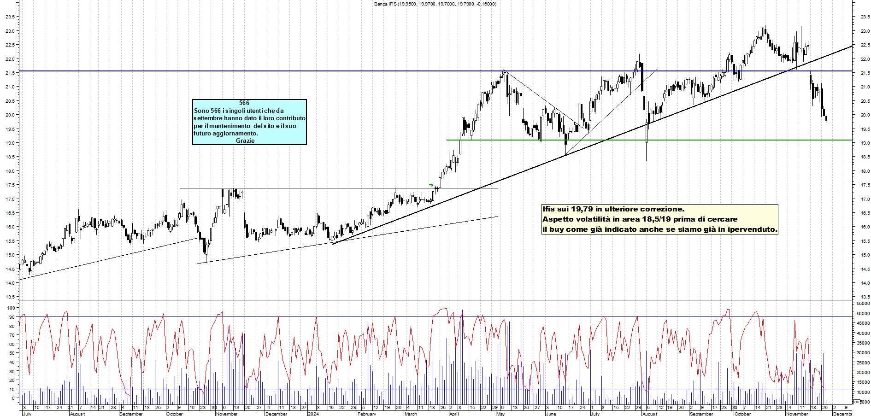Click the 'June' month label
Screen dimensions: 871x416
tap(551, 414)
